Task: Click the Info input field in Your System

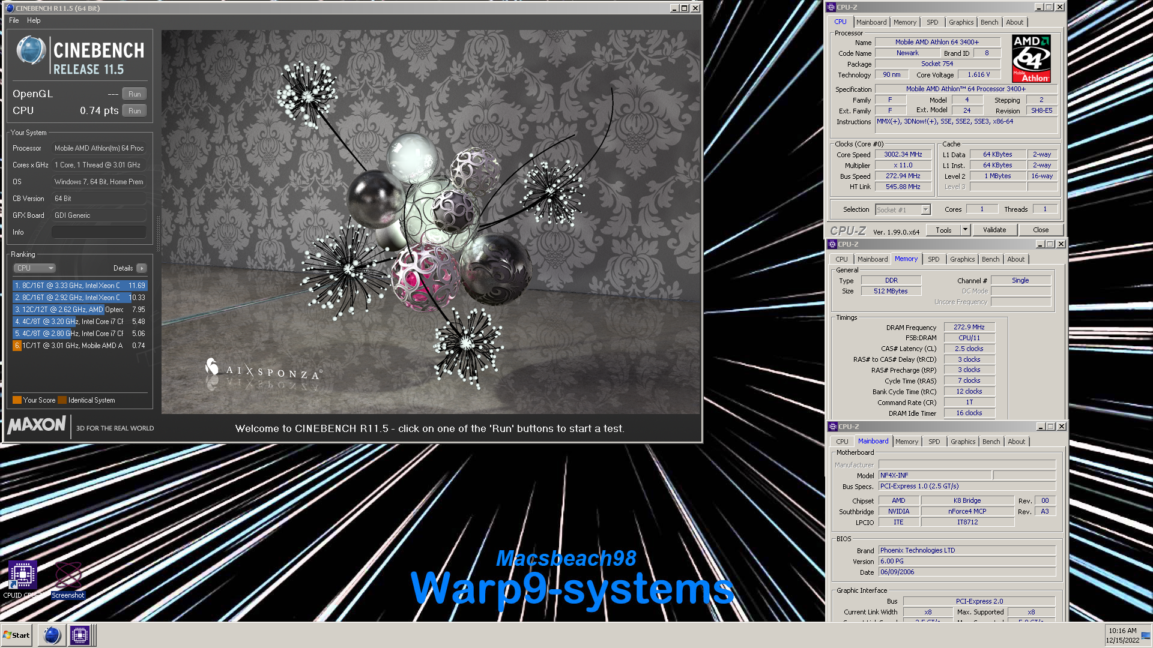Action: pos(99,232)
